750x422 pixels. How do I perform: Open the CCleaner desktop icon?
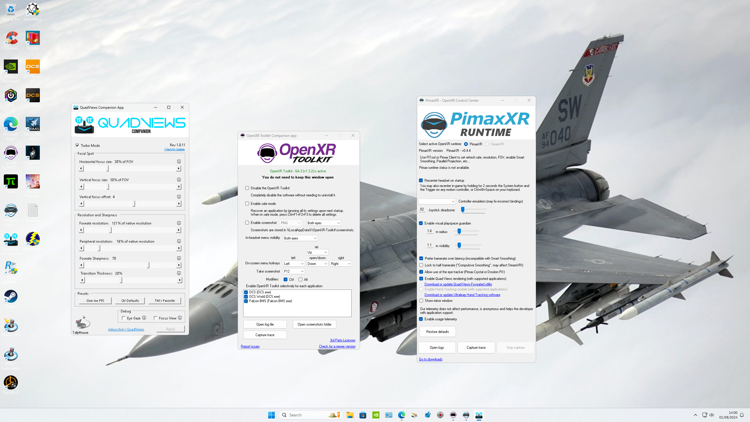tap(11, 40)
